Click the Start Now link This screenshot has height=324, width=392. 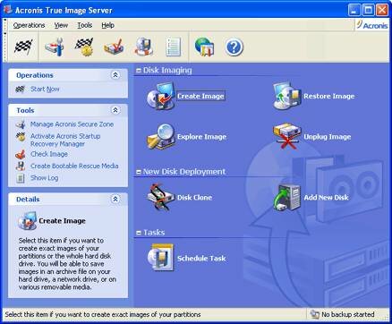click(x=45, y=89)
